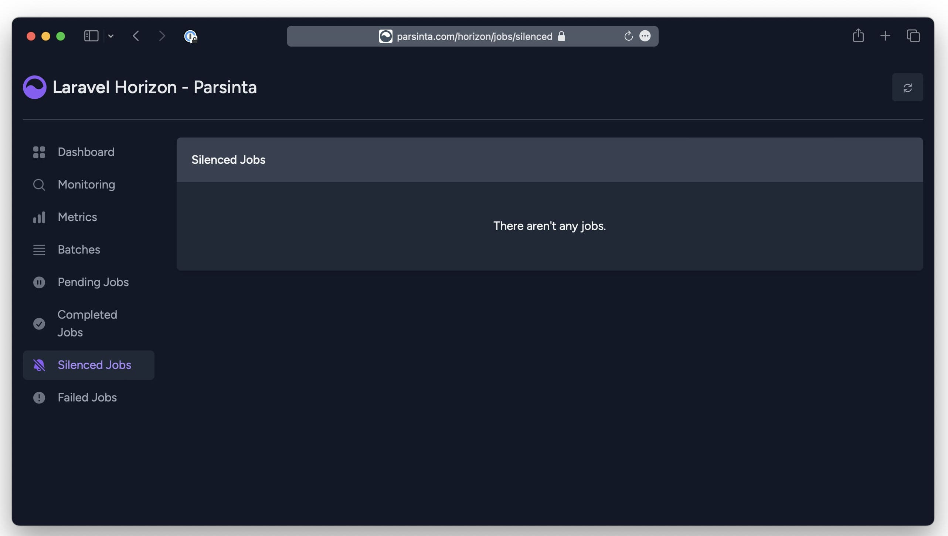Click the Silenced Jobs muted bell icon
Screen dimensions: 948x536
point(39,365)
